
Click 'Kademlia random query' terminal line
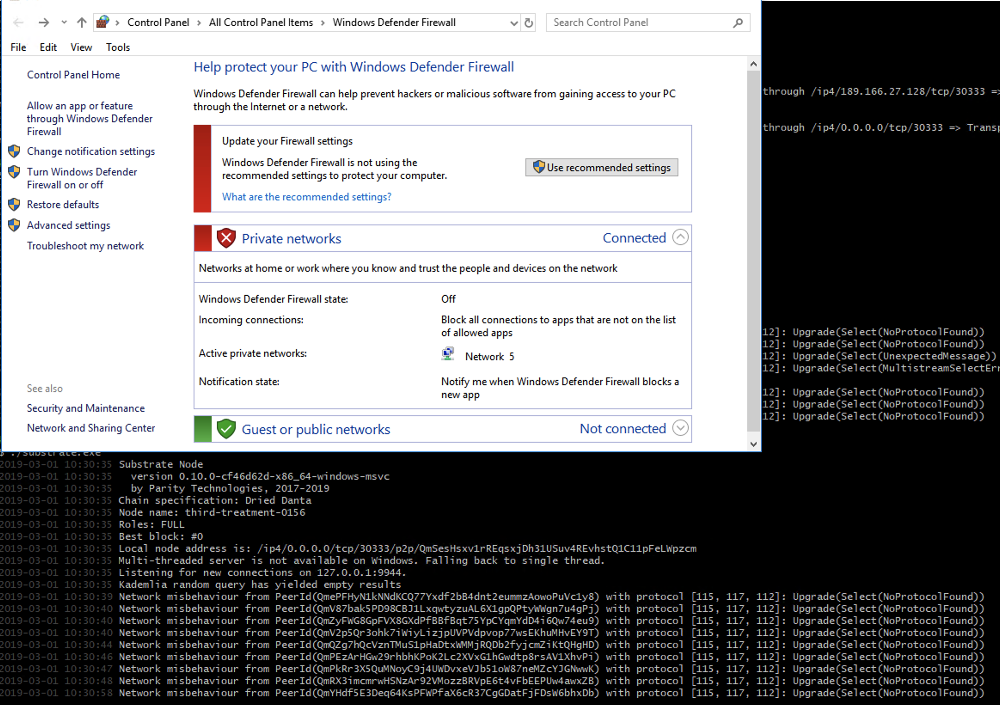[260, 584]
